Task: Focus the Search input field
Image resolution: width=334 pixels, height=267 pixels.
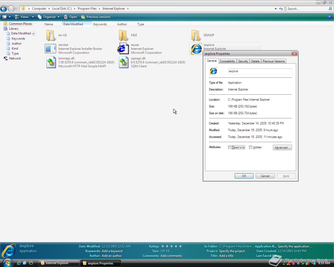Action: tap(307, 9)
